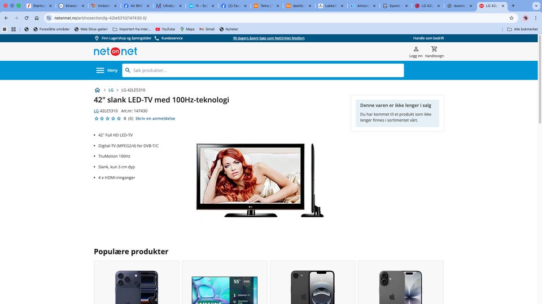
Task: Click the page vertical scrollbar
Action: (x=540, y=79)
